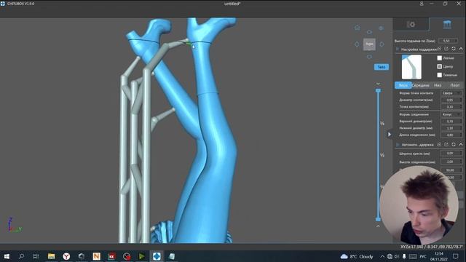Click the chevron below the layer slider
This screenshot has width=466, height=262.
(x=378, y=226)
